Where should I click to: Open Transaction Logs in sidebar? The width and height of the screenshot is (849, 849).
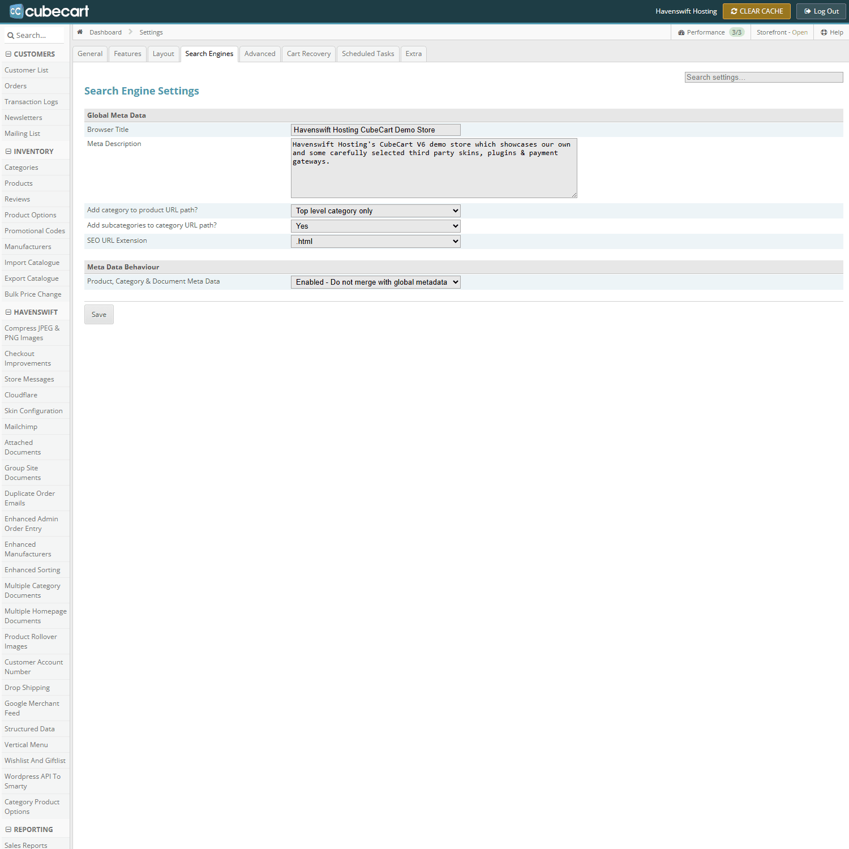click(31, 102)
